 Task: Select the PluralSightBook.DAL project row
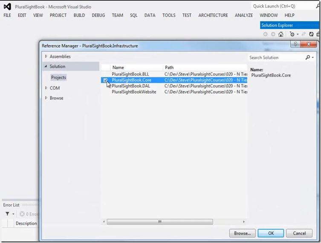pyautogui.click(x=174, y=86)
